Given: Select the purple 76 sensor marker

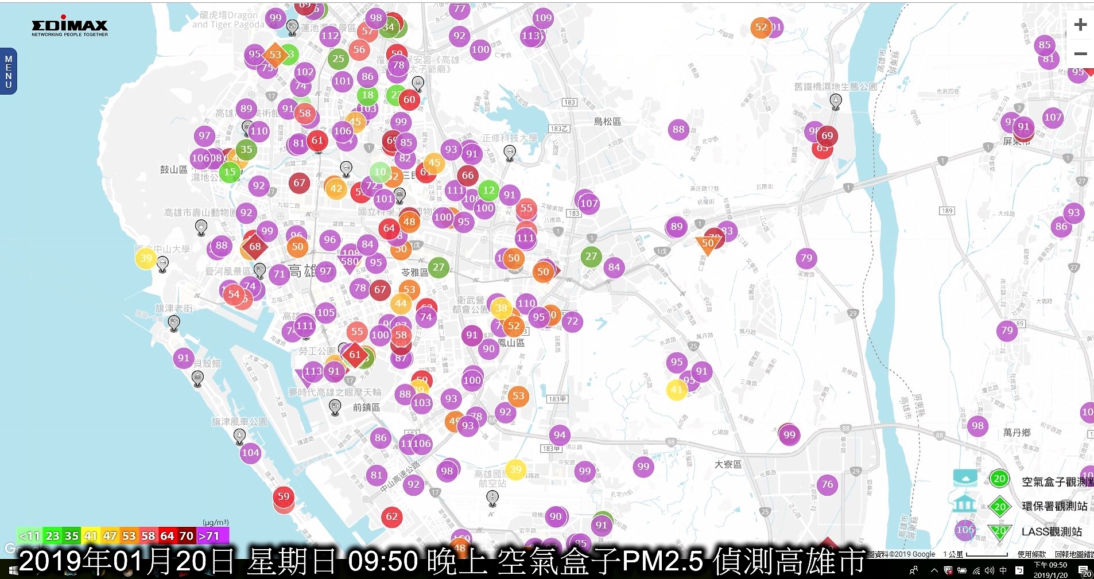Looking at the screenshot, I should pyautogui.click(x=827, y=484).
